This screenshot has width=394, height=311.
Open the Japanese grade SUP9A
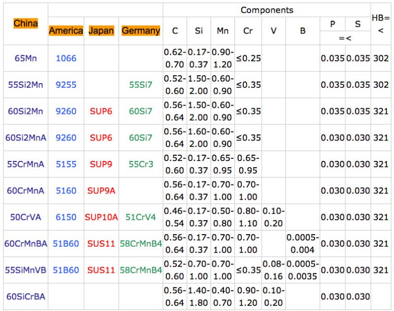pyautogui.click(x=101, y=191)
